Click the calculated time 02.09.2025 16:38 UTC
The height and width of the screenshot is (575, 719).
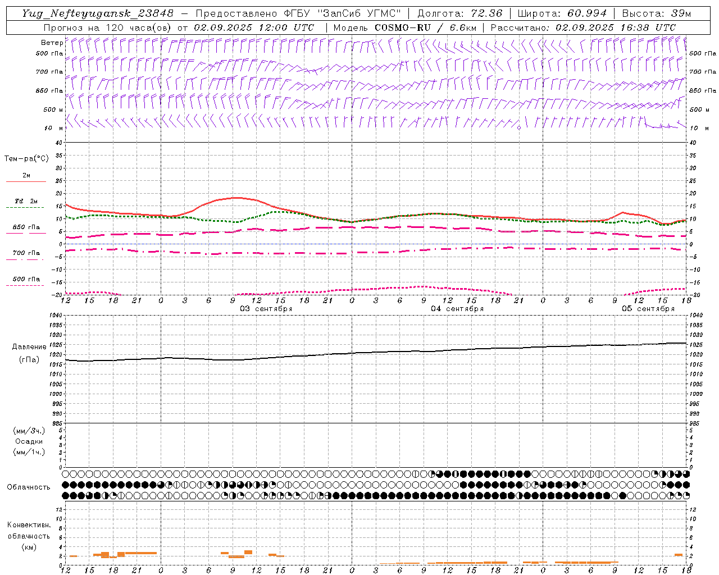[616, 28]
